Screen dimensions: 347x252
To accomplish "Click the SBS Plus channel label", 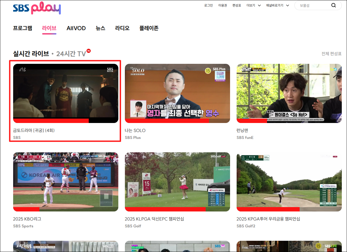I will (133, 138).
